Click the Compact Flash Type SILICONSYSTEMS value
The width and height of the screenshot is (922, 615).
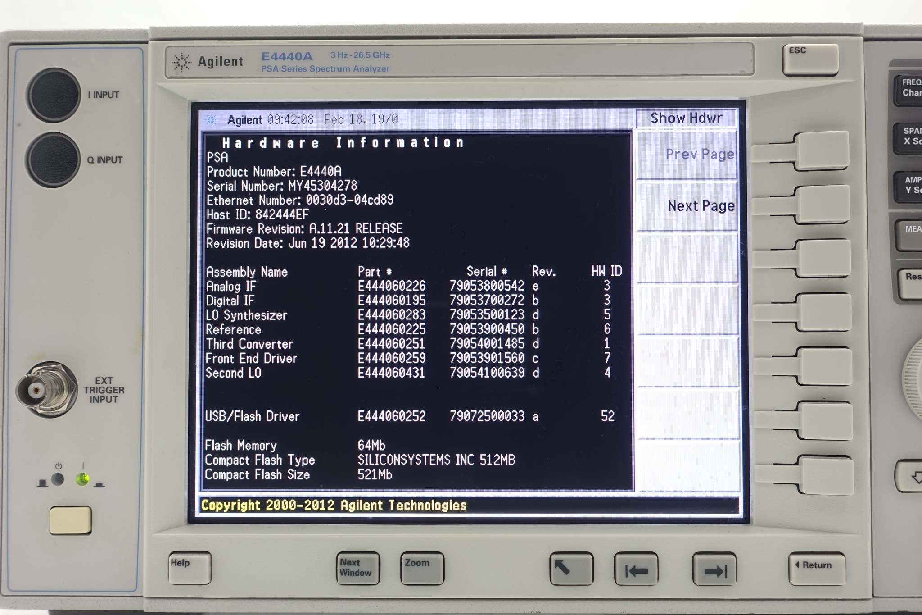[x=436, y=460]
